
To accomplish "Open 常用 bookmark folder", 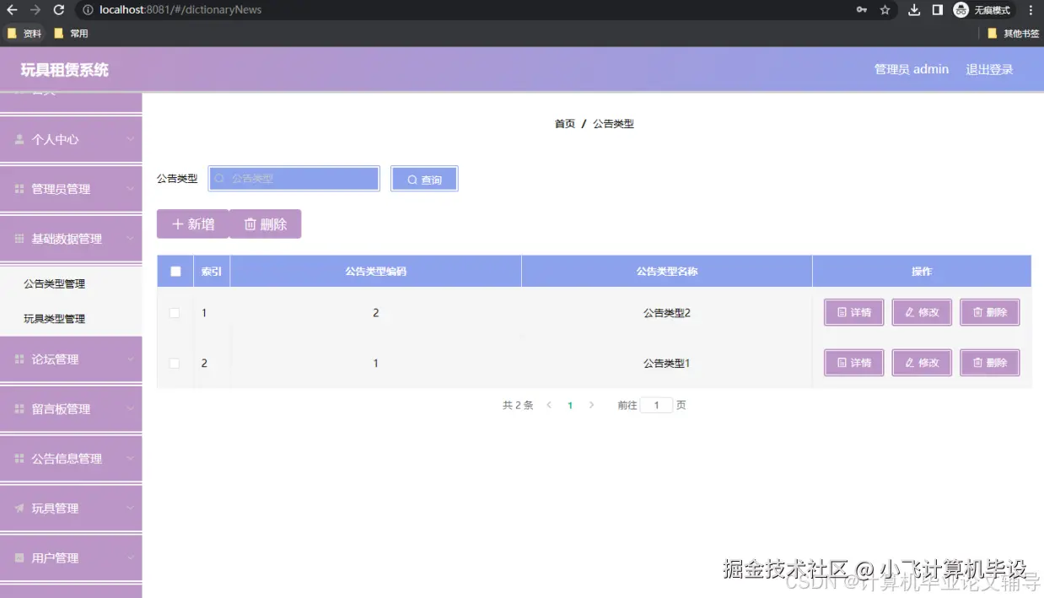I will click(x=71, y=34).
